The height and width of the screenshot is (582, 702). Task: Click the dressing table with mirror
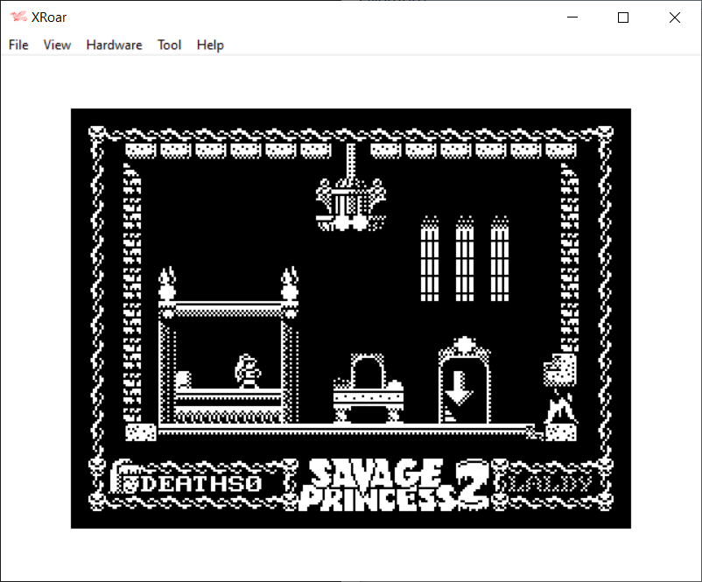pyautogui.click(x=368, y=389)
